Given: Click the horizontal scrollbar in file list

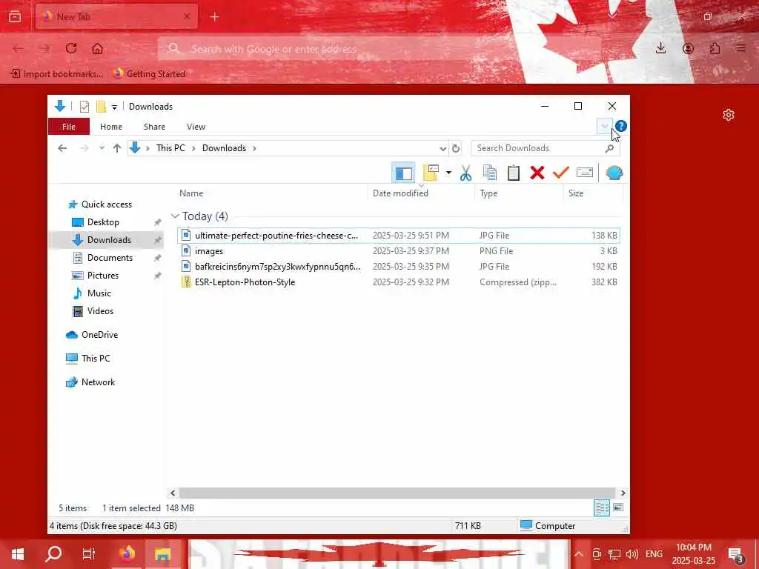Looking at the screenshot, I should (397, 493).
